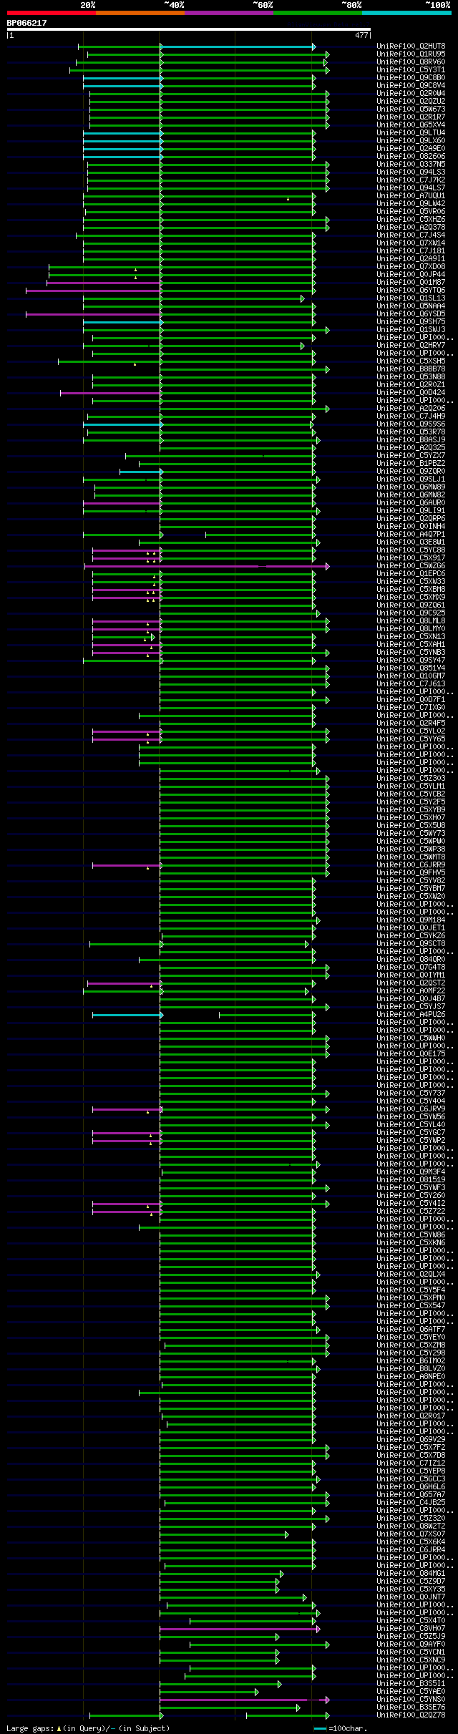The height and width of the screenshot is (1734, 458).
Task: Pick the UniRef100_Q8LML8 hit label
Action: coord(411,621)
